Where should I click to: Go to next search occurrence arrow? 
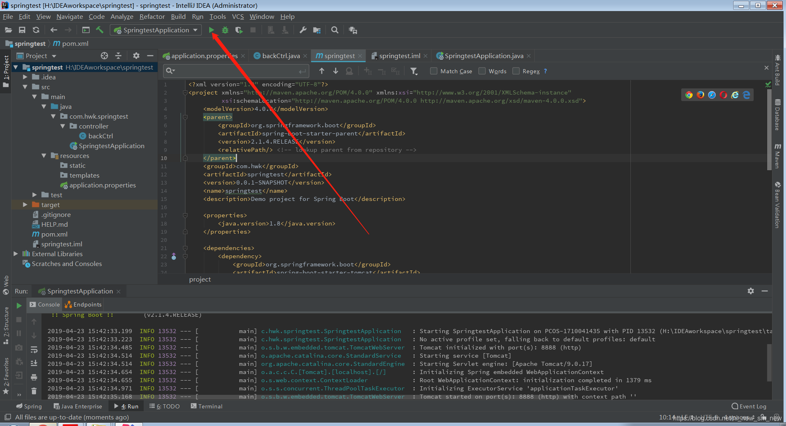pyautogui.click(x=336, y=71)
